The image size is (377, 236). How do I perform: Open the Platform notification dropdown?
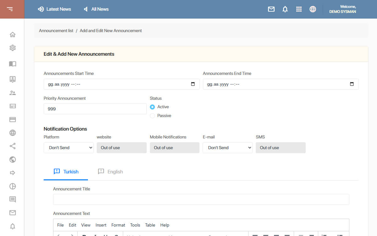click(68, 148)
